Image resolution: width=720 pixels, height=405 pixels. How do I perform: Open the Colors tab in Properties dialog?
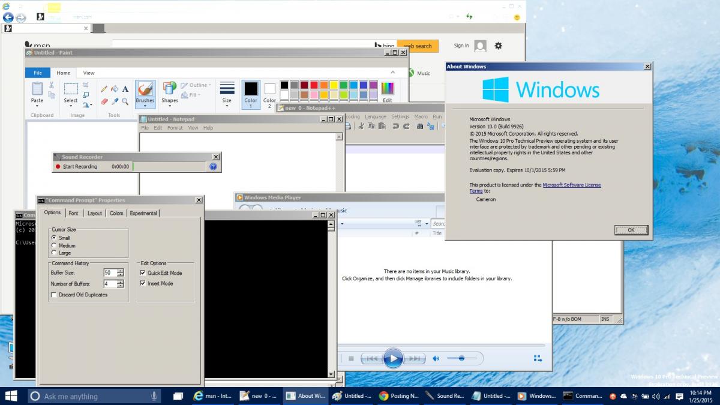click(x=116, y=213)
